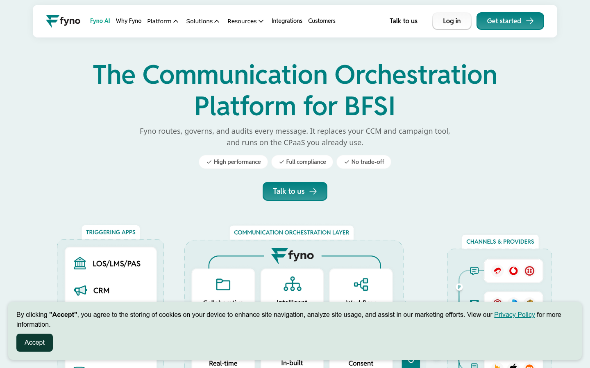Click the hero headline text
The image size is (590, 368).
click(x=295, y=90)
